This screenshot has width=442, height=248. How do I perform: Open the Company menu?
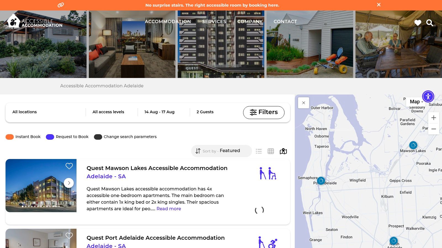coord(250,21)
